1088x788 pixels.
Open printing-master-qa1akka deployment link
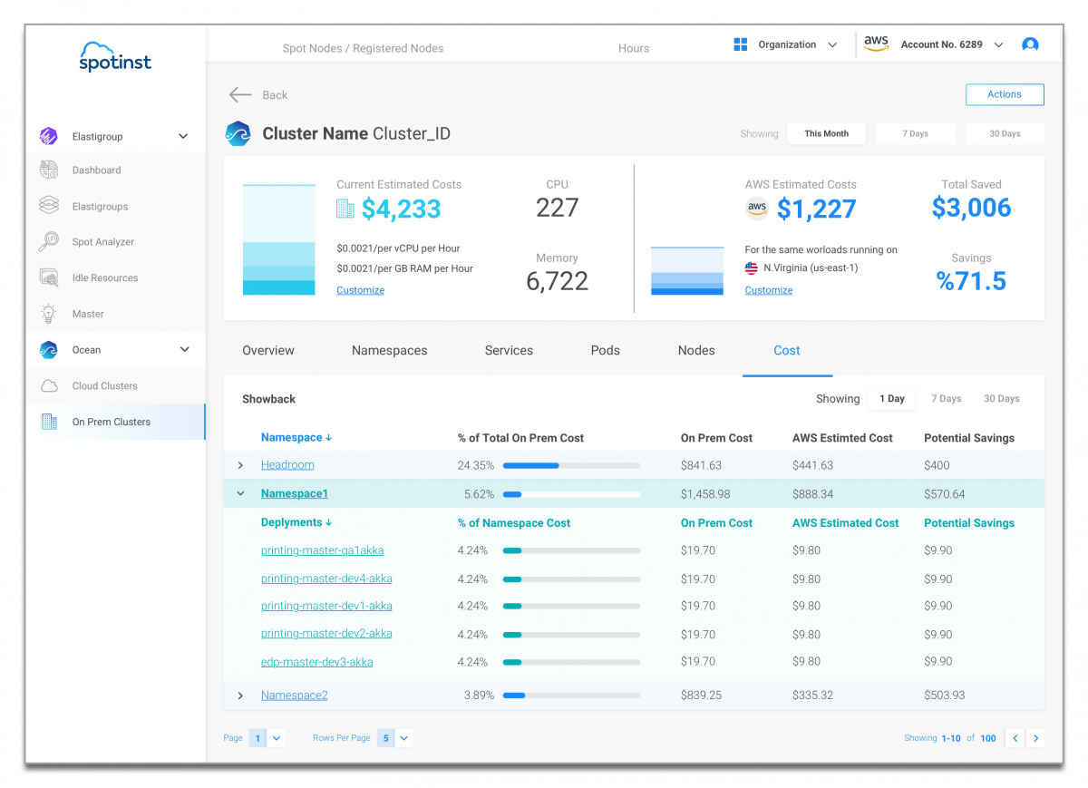tap(322, 550)
